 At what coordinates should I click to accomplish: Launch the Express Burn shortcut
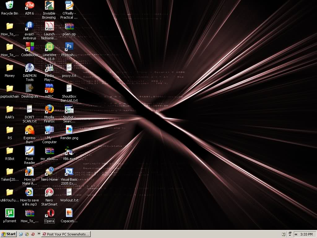(29, 130)
